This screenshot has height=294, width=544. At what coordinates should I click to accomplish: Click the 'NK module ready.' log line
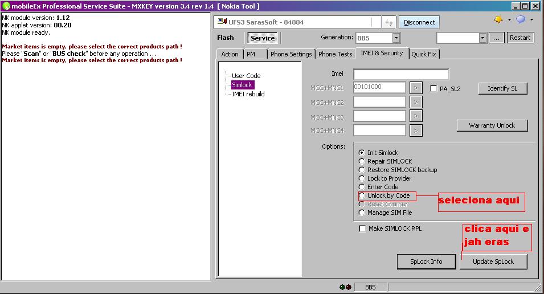26,32
